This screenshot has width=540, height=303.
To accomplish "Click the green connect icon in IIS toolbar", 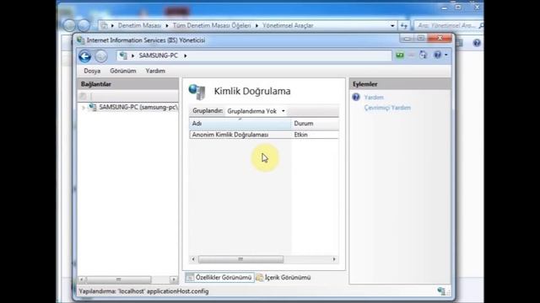I will [399, 55].
